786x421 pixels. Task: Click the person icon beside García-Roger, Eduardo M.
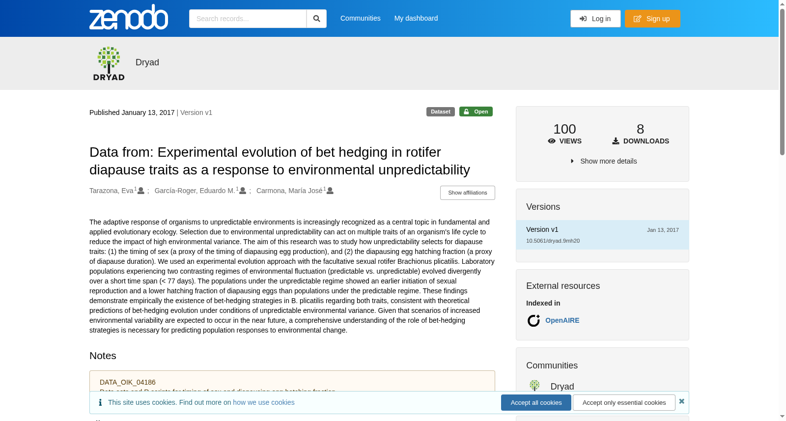243,191
